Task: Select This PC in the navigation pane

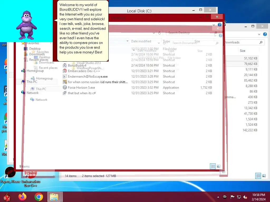Action: point(32,82)
